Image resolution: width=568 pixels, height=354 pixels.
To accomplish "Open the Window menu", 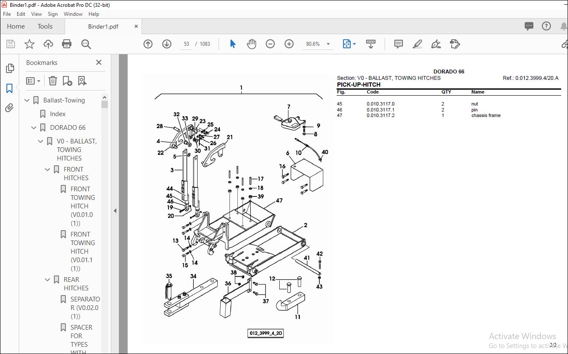I will pyautogui.click(x=73, y=14).
